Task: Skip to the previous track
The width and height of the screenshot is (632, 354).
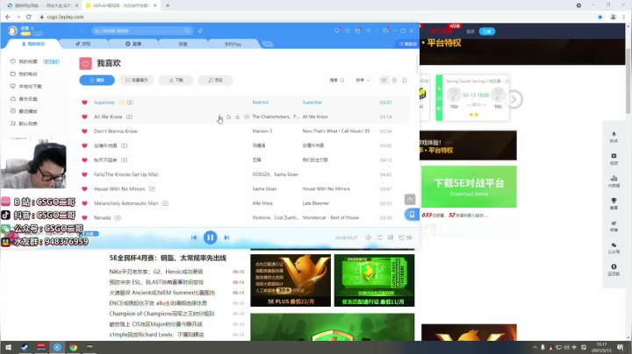Action: (194, 237)
